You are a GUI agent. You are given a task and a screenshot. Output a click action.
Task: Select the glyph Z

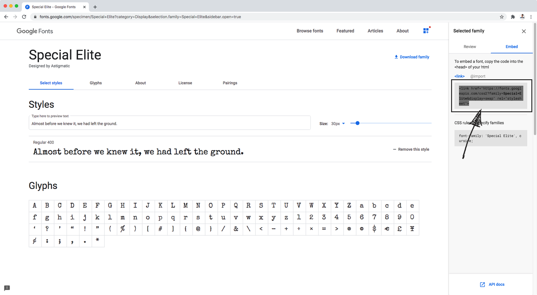point(349,206)
